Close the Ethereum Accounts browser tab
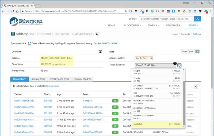This screenshot has height=136, width=214. point(32,6)
